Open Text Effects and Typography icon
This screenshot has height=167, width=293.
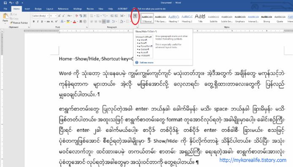(x=62, y=22)
